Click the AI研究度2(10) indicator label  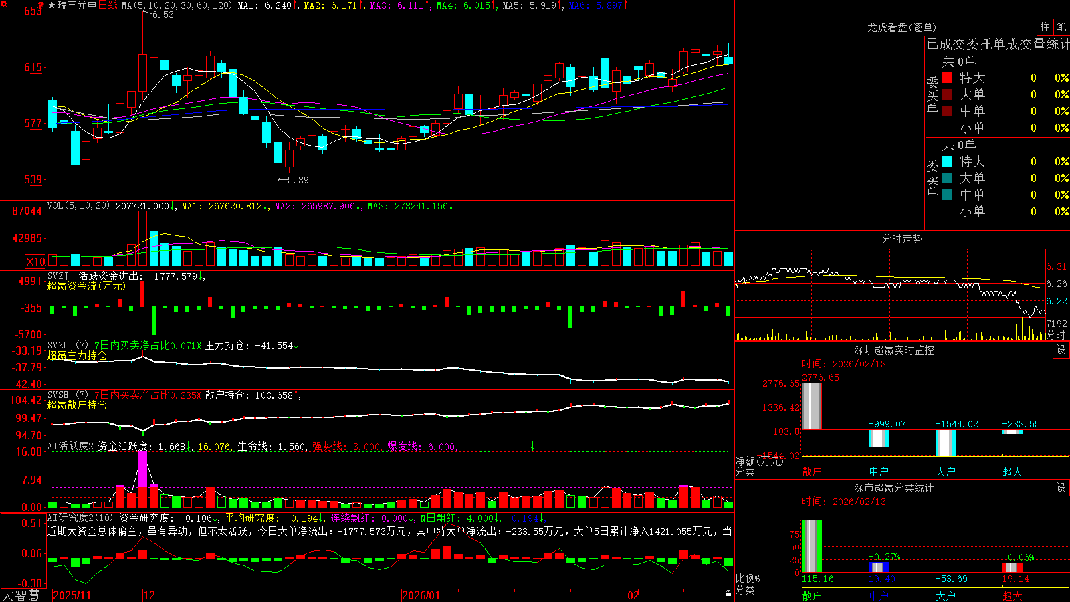tap(80, 518)
